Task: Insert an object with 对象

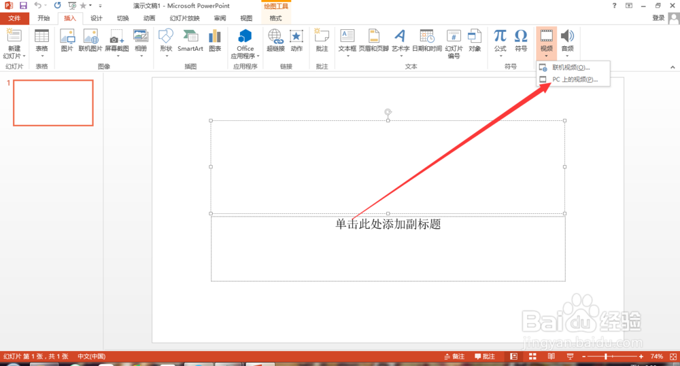Action: pyautogui.click(x=475, y=37)
